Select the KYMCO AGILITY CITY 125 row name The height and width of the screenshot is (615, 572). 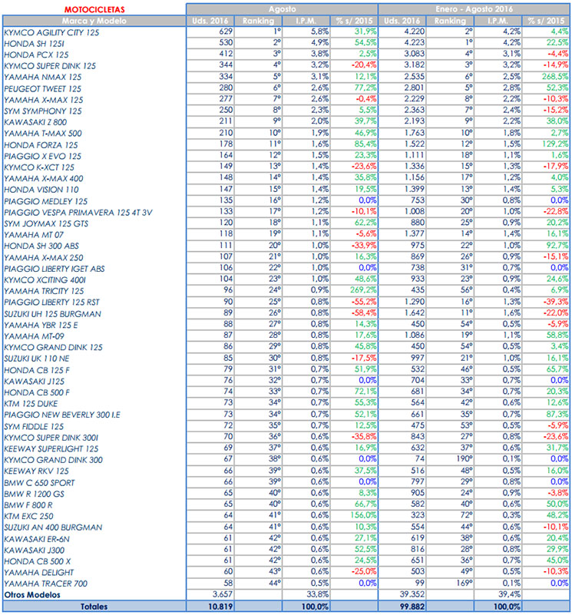coord(51,32)
